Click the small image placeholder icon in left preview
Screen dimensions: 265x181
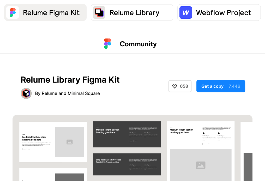[x=69, y=142]
